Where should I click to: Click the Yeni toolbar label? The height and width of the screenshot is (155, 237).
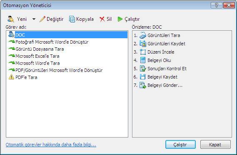click(x=22, y=19)
